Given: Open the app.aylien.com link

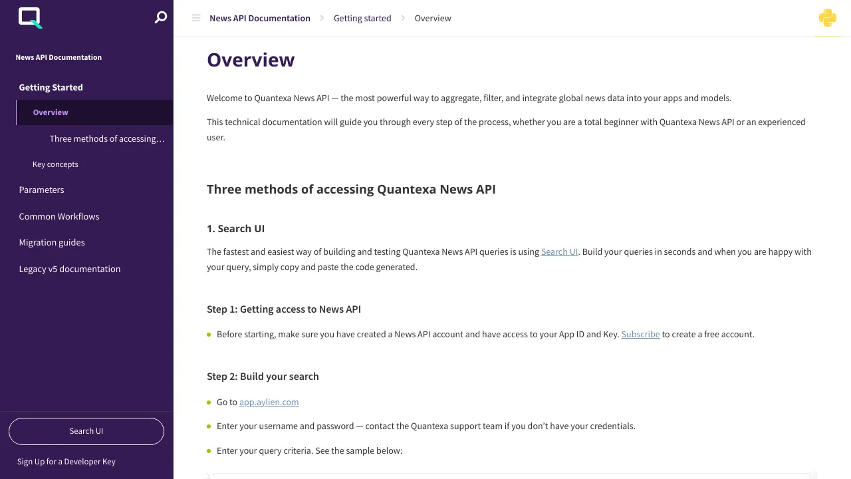Looking at the screenshot, I should (x=269, y=402).
